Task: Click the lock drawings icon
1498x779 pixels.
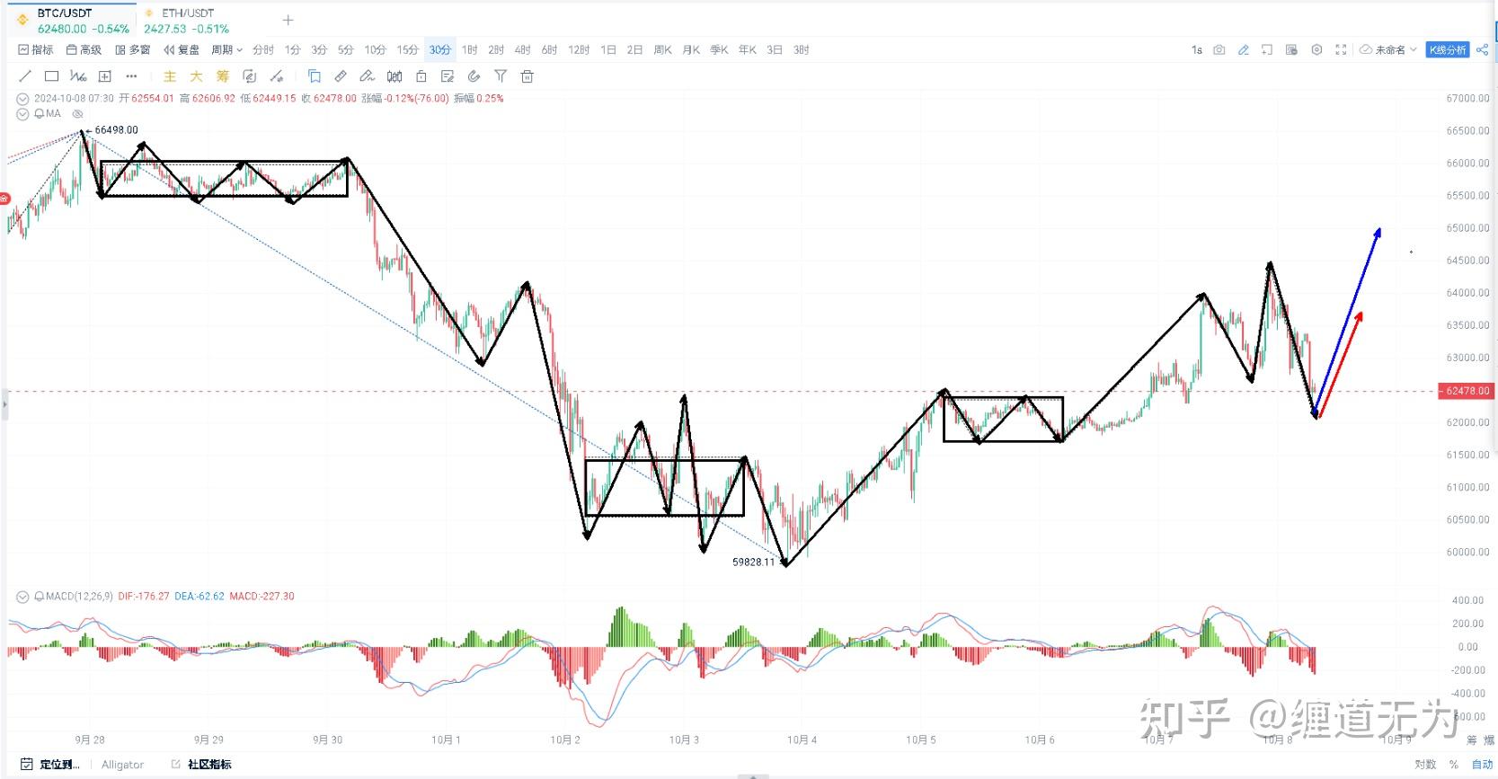Action: tap(421, 76)
